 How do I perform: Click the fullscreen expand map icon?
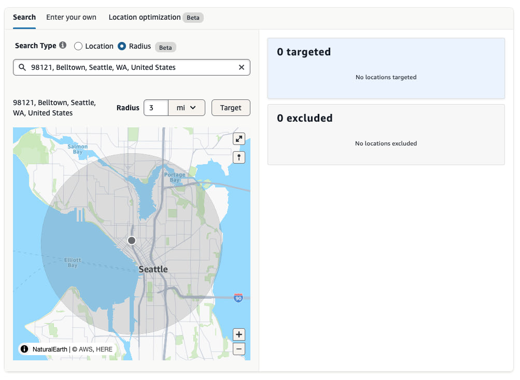click(238, 139)
